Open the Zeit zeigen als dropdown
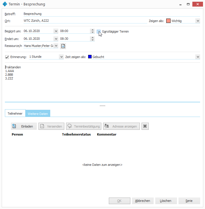This screenshot has height=209, width=205. coord(198,57)
